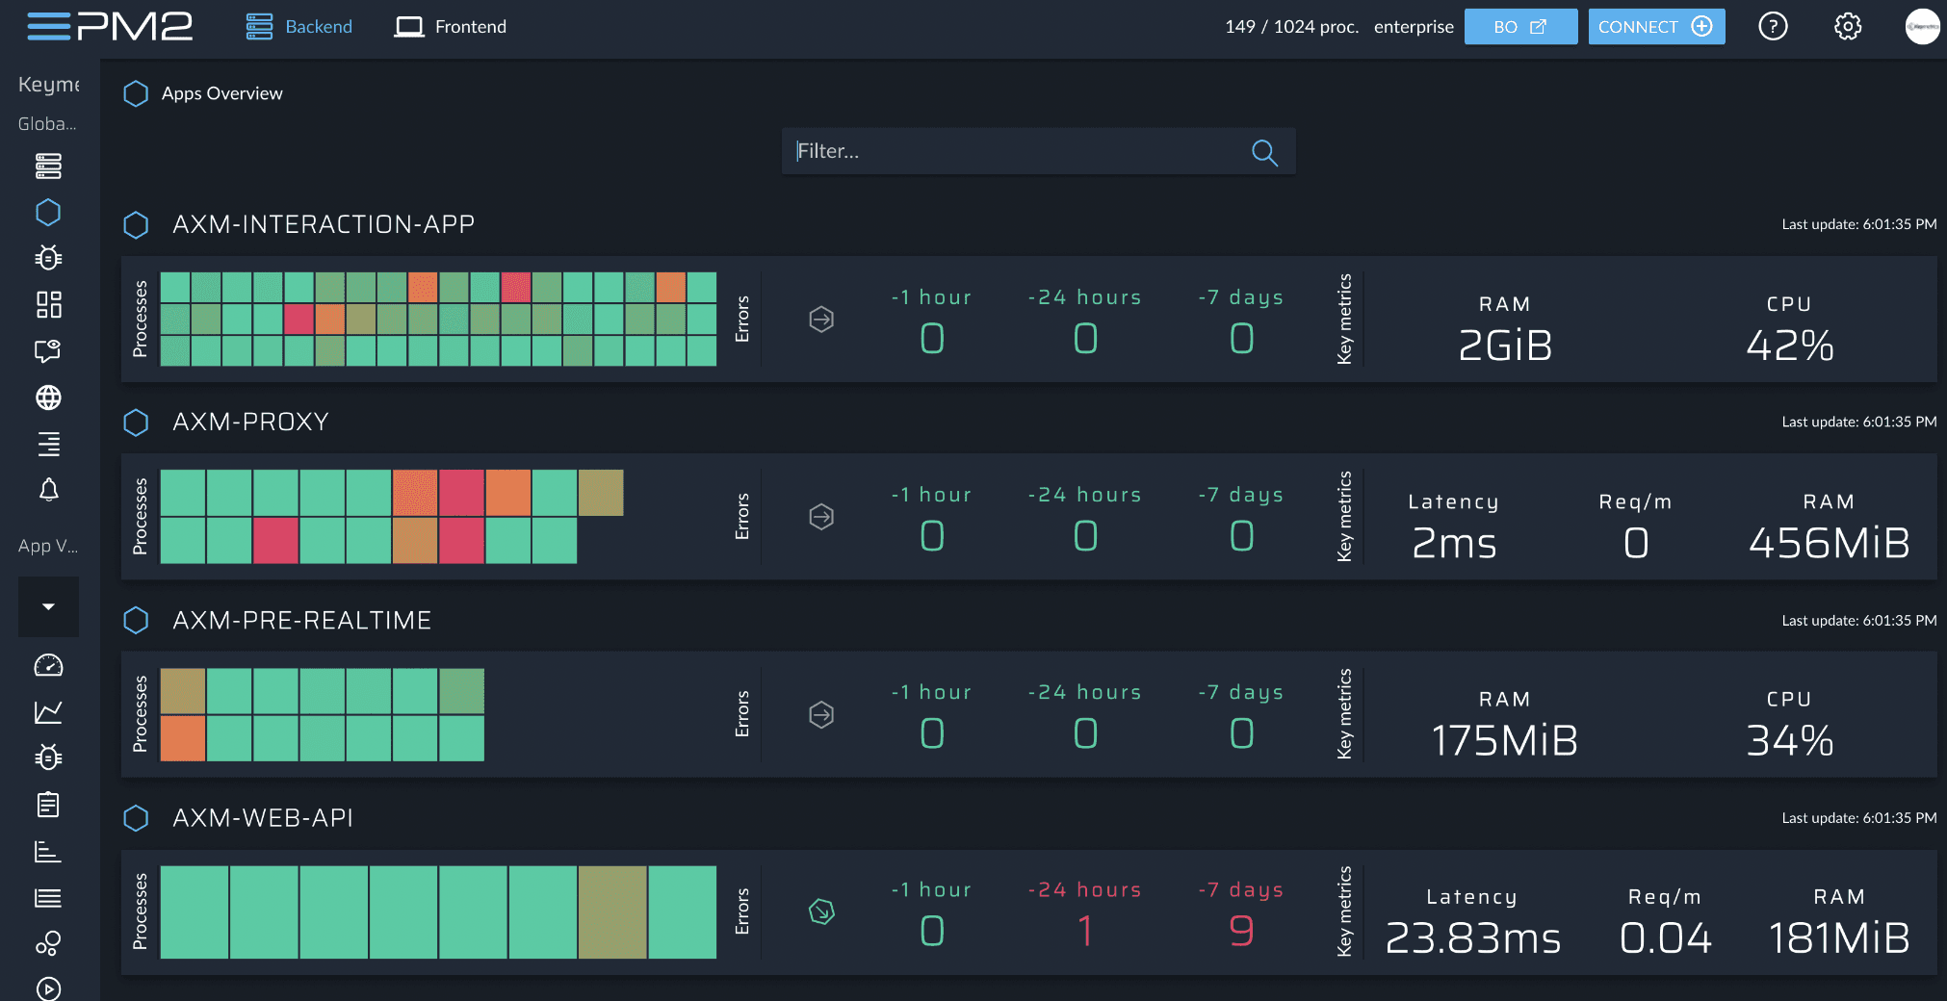This screenshot has height=1001, width=1947.
Task: Click the BO external link button
Action: click(1520, 27)
